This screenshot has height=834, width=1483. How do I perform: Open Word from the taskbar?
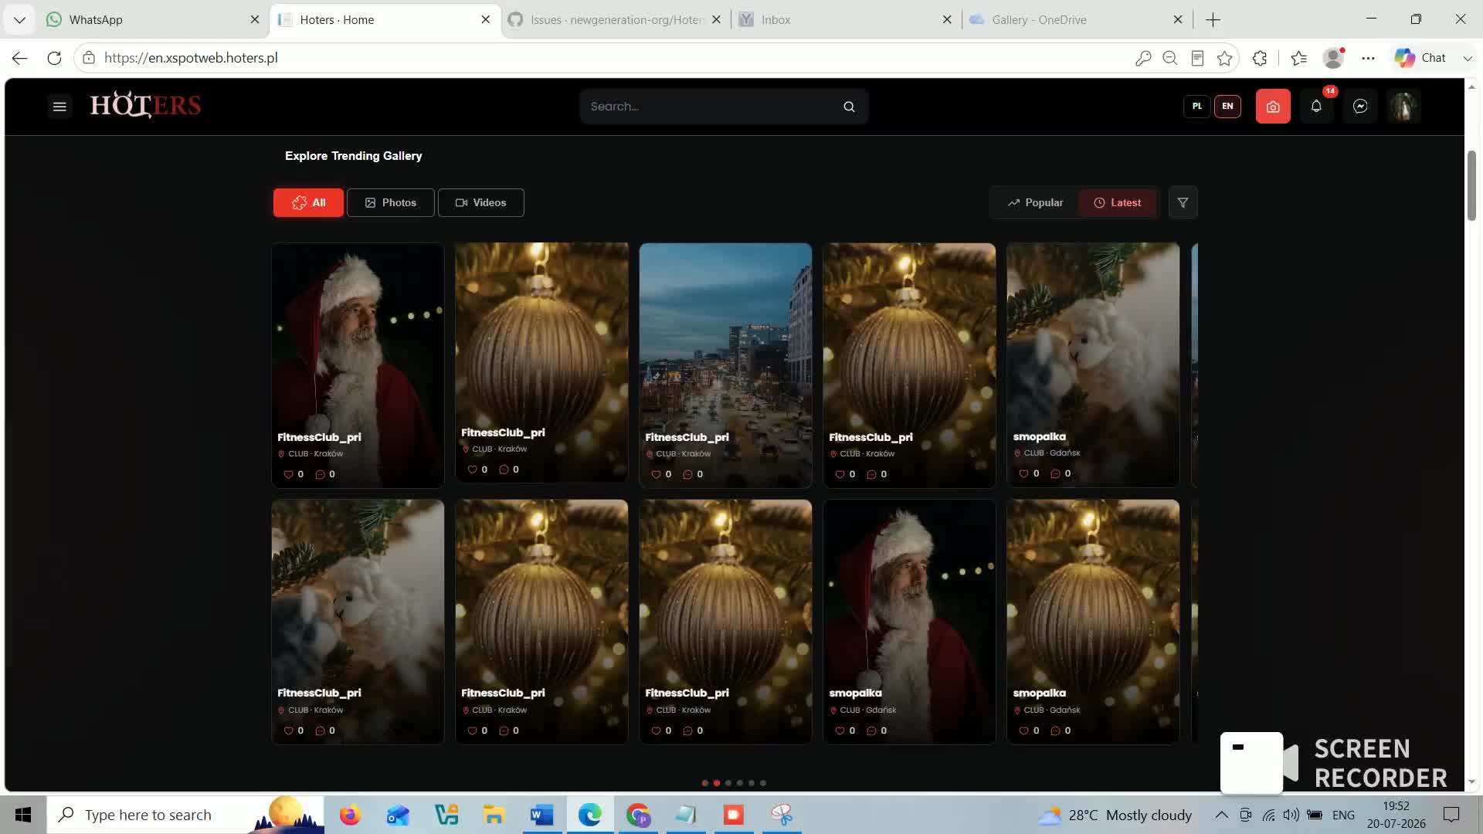coord(541,815)
